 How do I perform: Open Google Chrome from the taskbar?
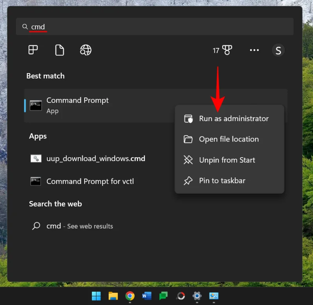[x=130, y=296]
